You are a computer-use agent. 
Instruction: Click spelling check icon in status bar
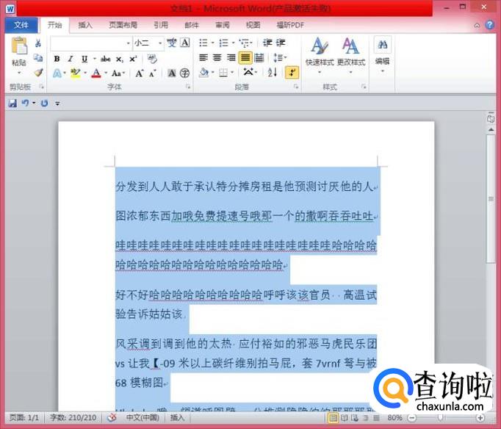pyautogui.click(x=112, y=417)
